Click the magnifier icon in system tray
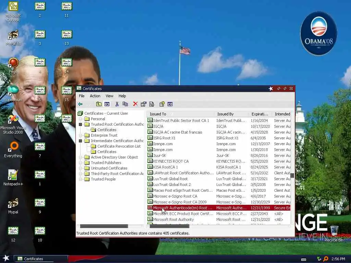This screenshot has width=351, height=263. pyautogui.click(x=326, y=259)
